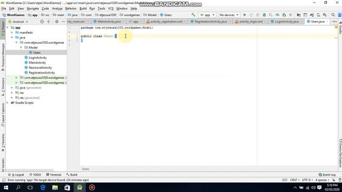Run the app with green play icon
Viewport: 342px width, 192px height.
[x=245, y=15]
